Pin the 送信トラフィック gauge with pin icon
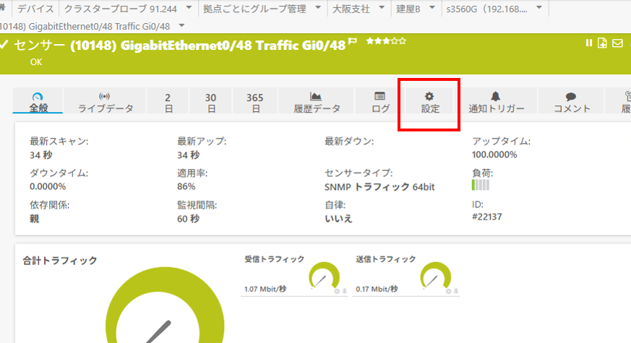This screenshot has height=343, width=631. [x=456, y=290]
